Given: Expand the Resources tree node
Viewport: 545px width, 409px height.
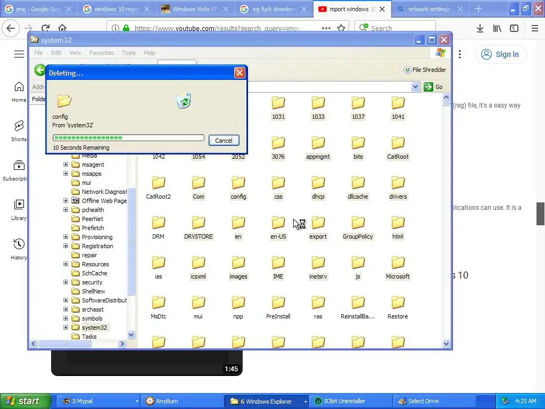Looking at the screenshot, I should 65,264.
